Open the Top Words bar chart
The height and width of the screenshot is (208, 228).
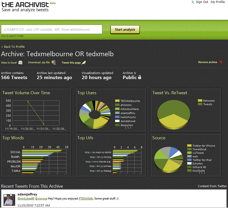click(36, 155)
